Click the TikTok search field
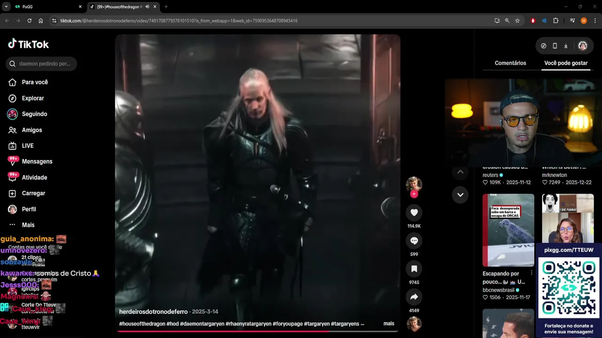This screenshot has height=338, width=602. tap(41, 64)
